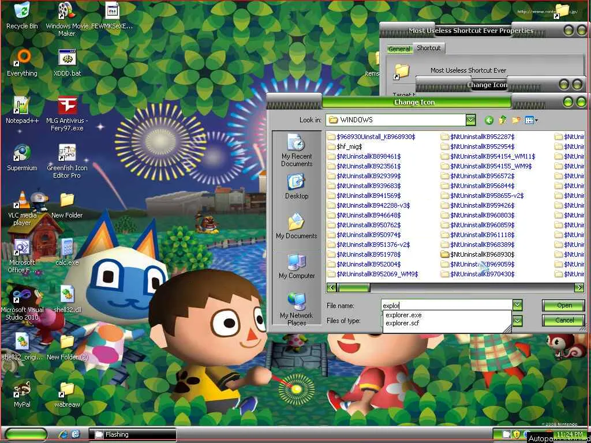This screenshot has width=591, height=443.
Task: Select the $NtUninstallKB923561$ folder
Action: [364, 166]
